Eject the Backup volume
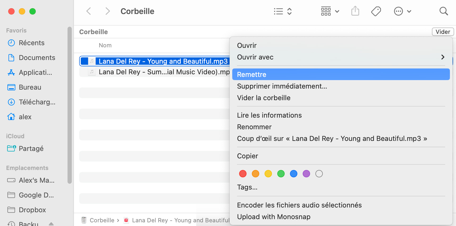The image size is (456, 226). click(51, 224)
